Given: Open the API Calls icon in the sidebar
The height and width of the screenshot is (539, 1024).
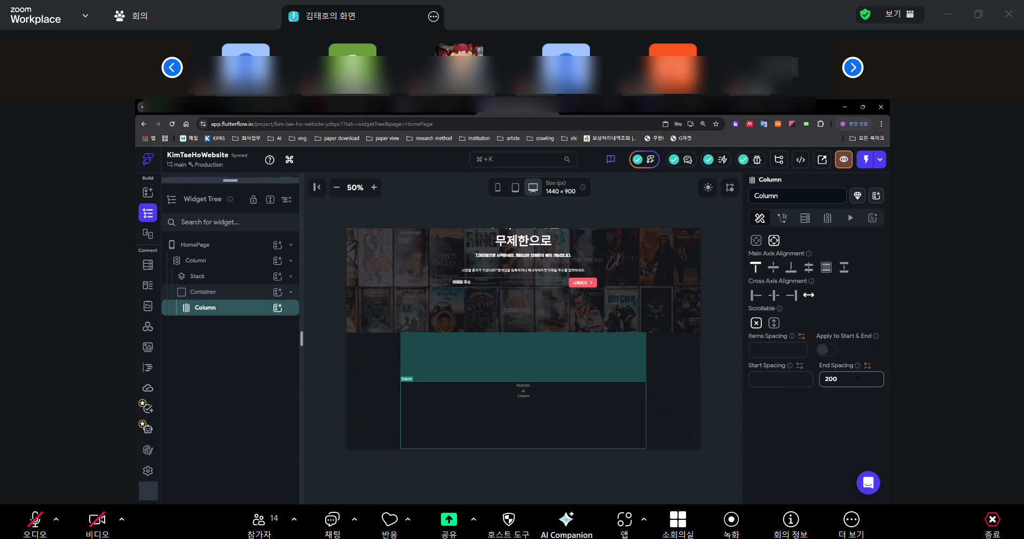Looking at the screenshot, I should [x=148, y=326].
